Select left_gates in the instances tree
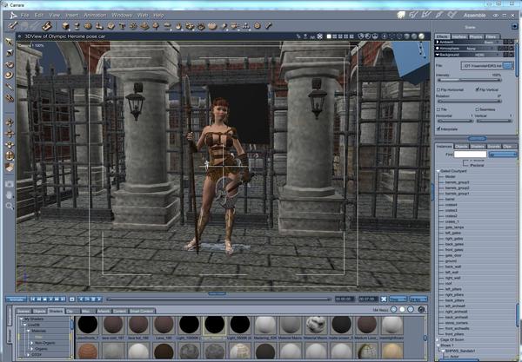The height and width of the screenshot is (362, 522). coord(453,233)
